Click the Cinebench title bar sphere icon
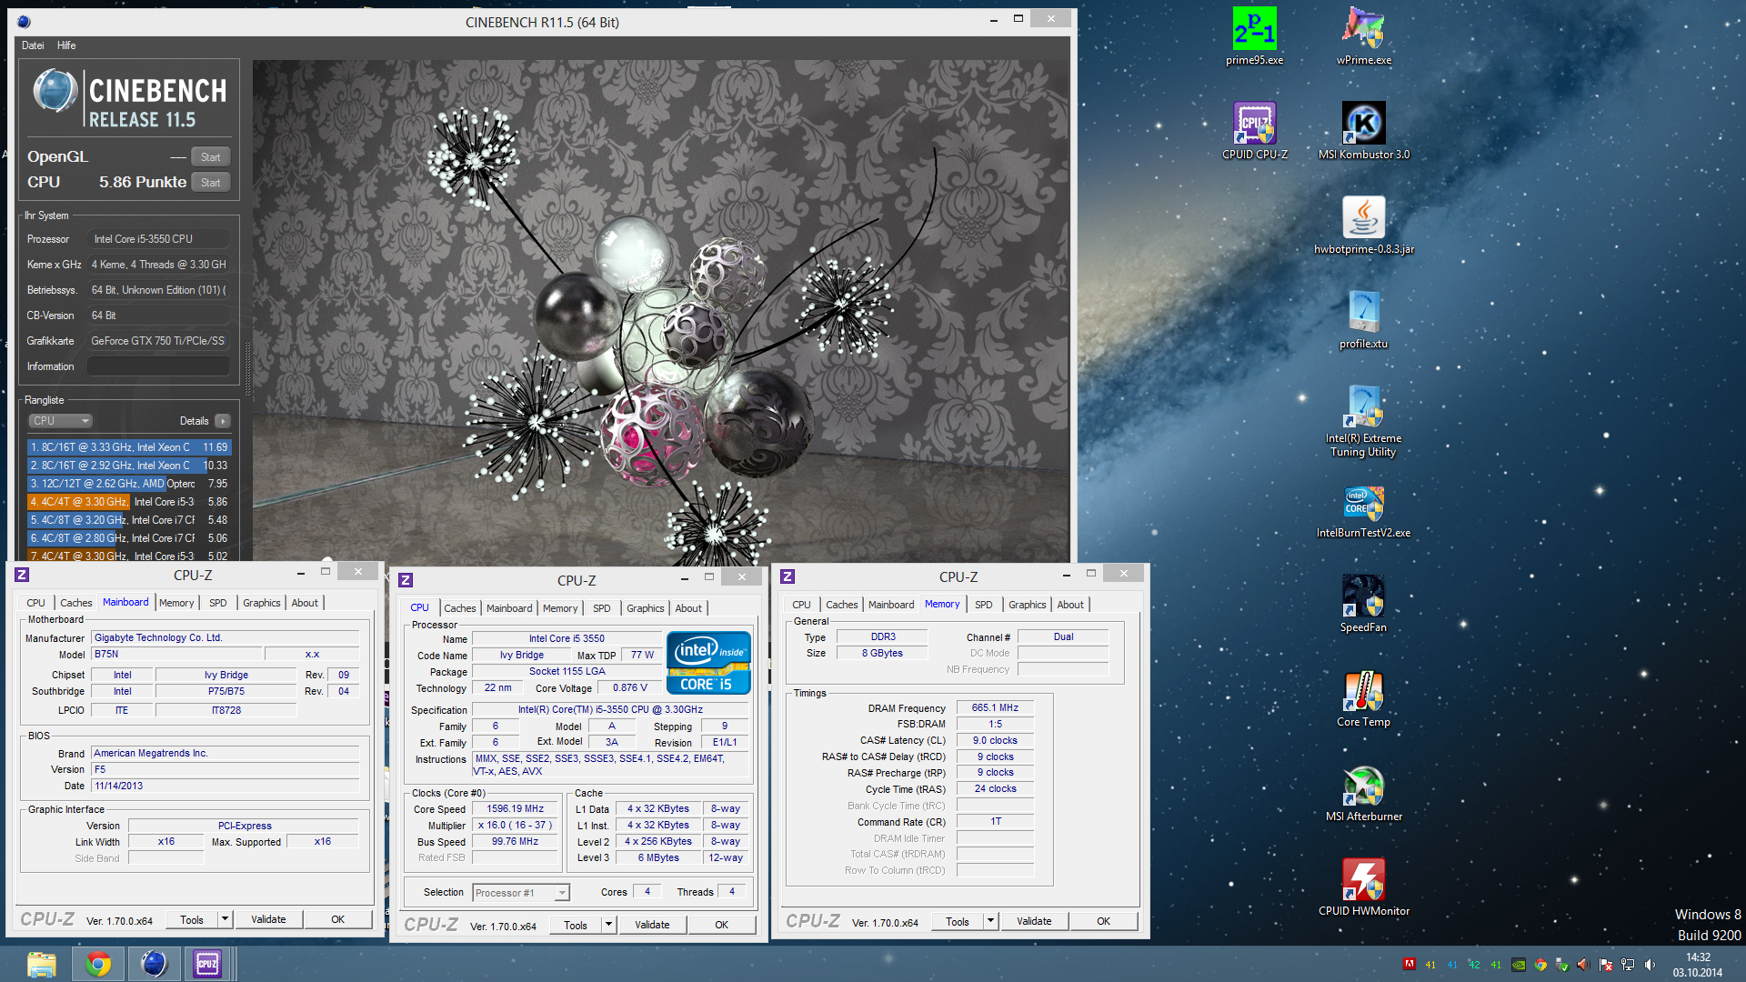Viewport: 1746px width, 982px height. (24, 22)
